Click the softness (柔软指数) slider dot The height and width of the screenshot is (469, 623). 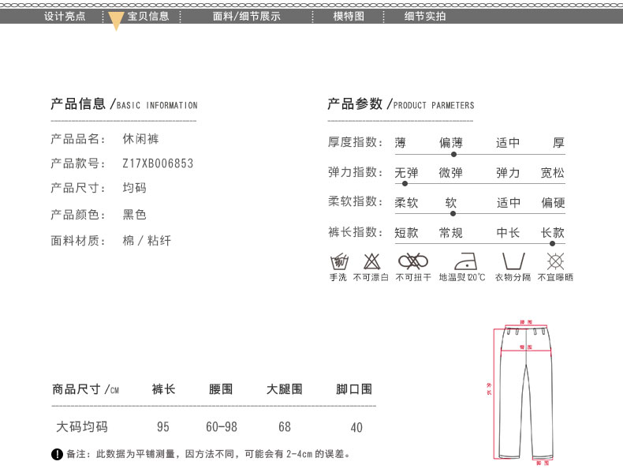452,213
